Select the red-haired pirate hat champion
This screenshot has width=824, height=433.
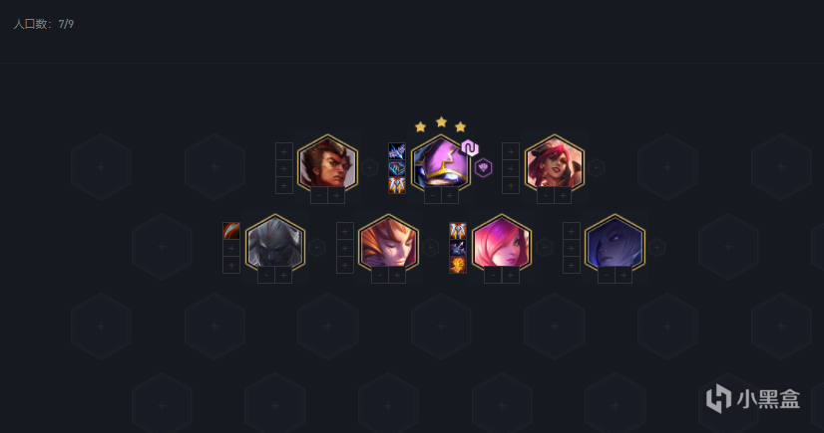[x=554, y=165]
